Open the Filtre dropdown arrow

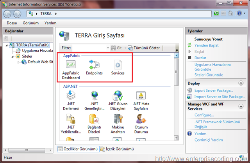pos(108,48)
